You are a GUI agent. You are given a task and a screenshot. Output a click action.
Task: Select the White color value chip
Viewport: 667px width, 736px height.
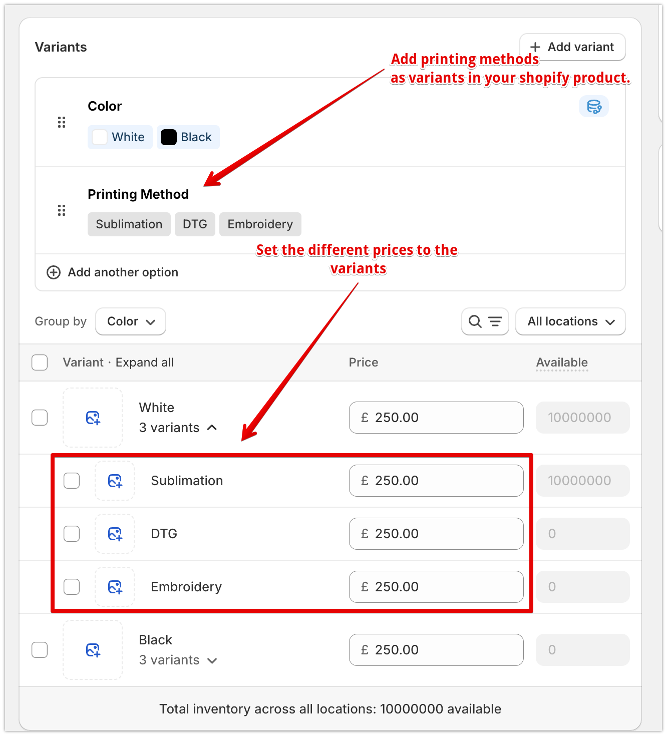120,137
